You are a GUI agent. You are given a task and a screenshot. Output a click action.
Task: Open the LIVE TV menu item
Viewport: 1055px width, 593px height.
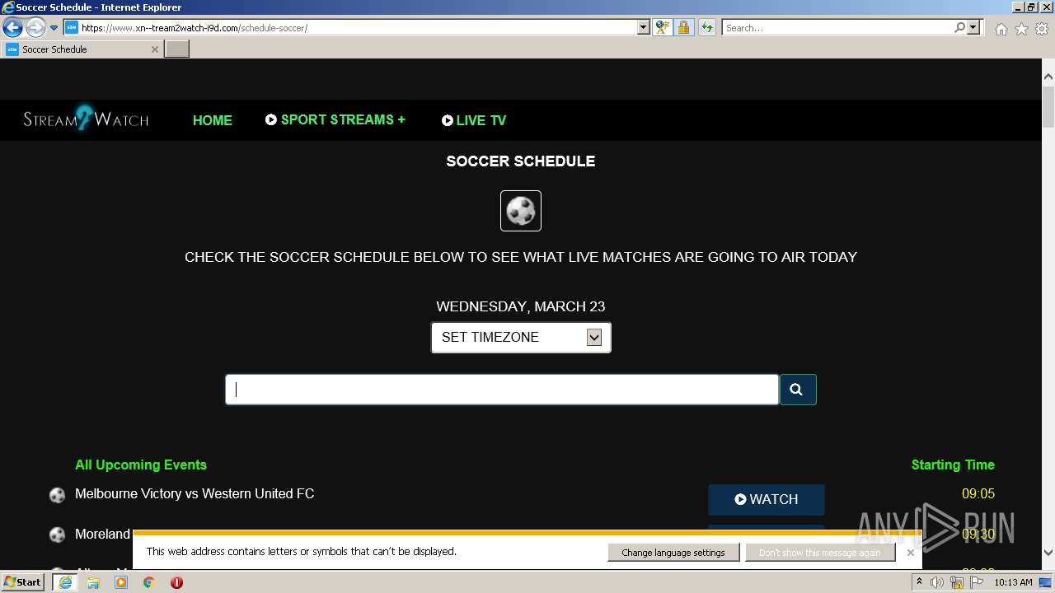(474, 120)
